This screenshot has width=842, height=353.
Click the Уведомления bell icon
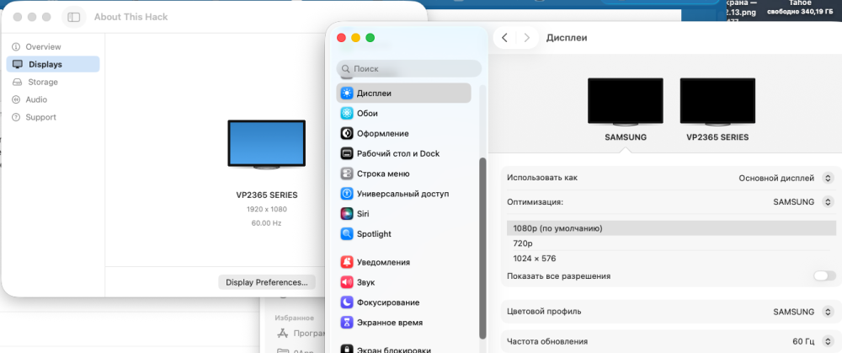pyautogui.click(x=347, y=262)
